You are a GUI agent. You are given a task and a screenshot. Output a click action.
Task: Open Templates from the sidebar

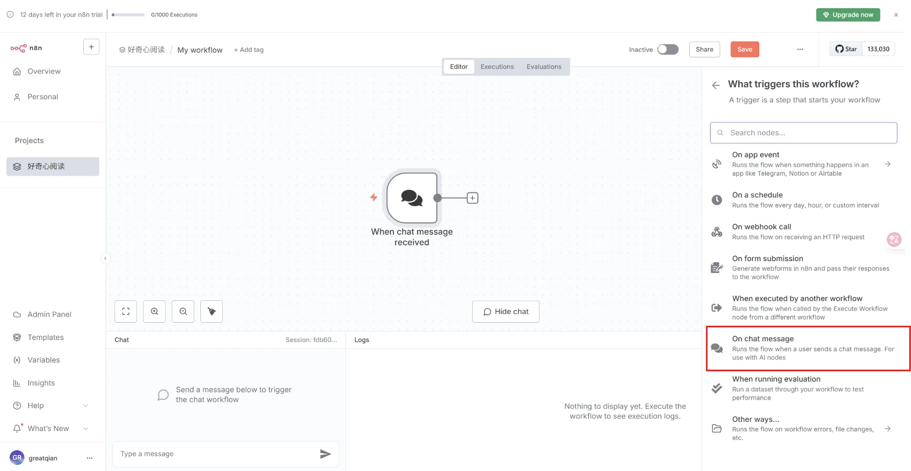(x=46, y=337)
